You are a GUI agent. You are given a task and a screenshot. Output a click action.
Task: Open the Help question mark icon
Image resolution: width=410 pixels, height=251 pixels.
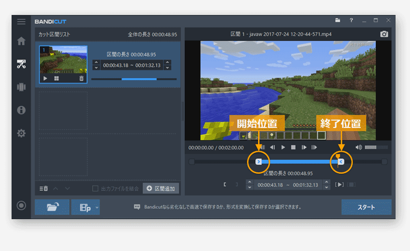coord(351,20)
